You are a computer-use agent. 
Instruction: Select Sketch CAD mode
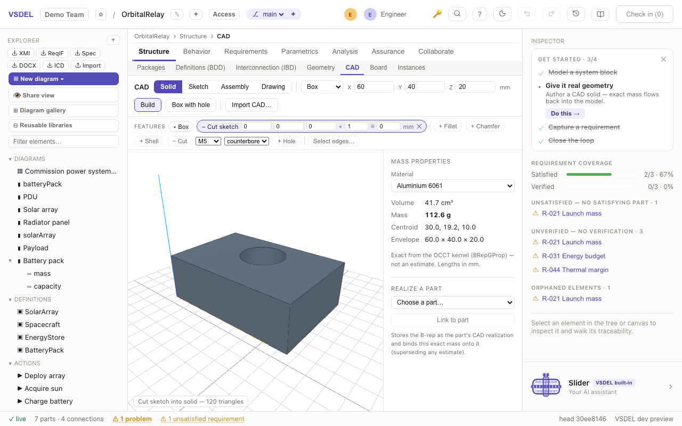click(198, 87)
